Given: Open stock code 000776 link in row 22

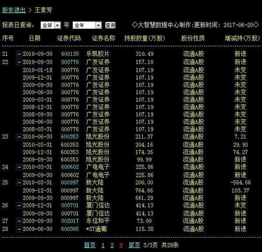Looking at the screenshot, I should 70,62.
